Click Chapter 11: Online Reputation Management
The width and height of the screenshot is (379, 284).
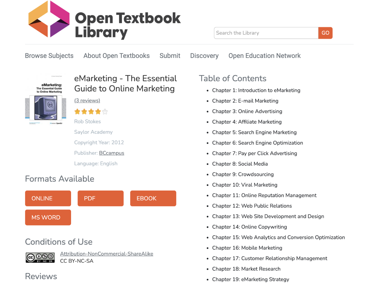coord(264,195)
